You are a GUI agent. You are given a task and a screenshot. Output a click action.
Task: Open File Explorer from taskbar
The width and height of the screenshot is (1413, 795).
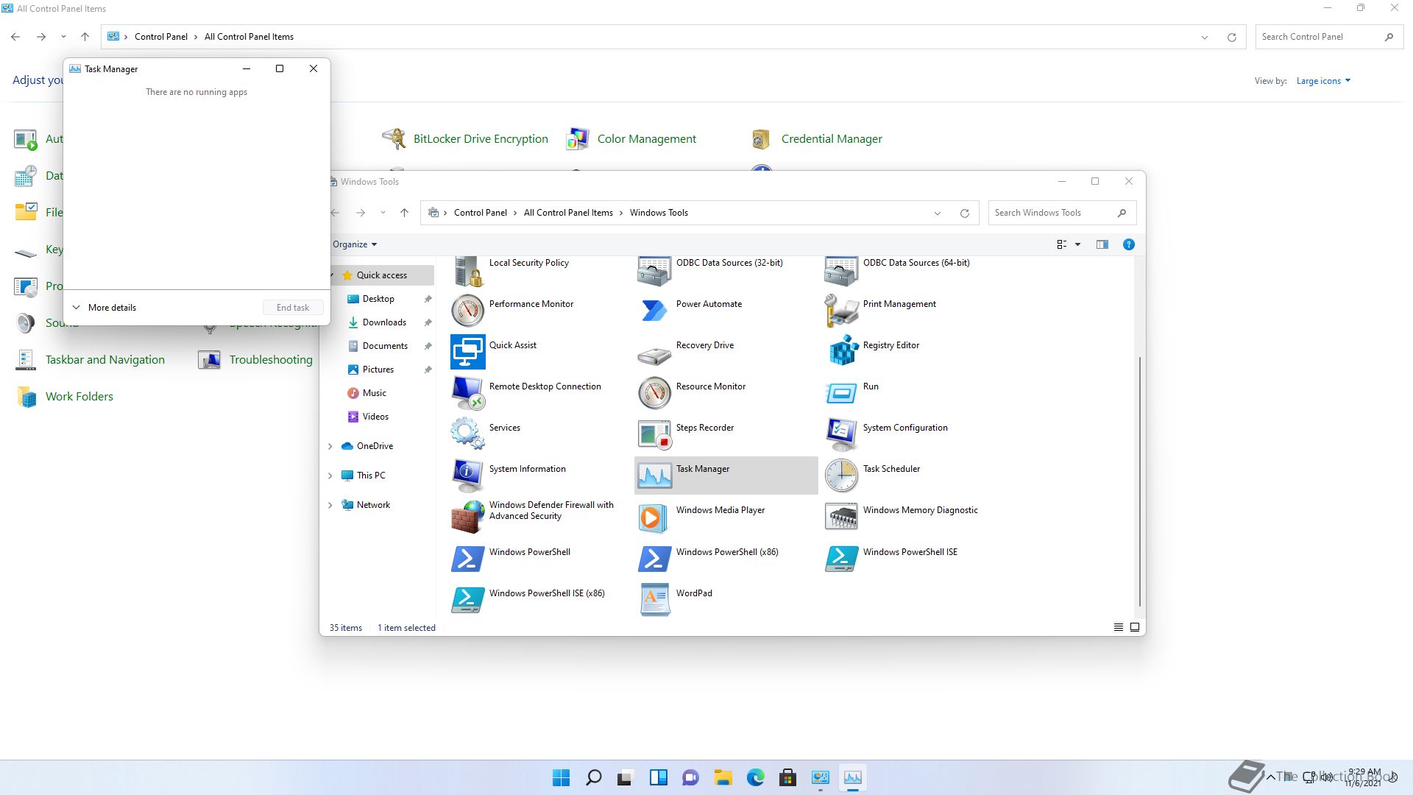[x=723, y=777]
